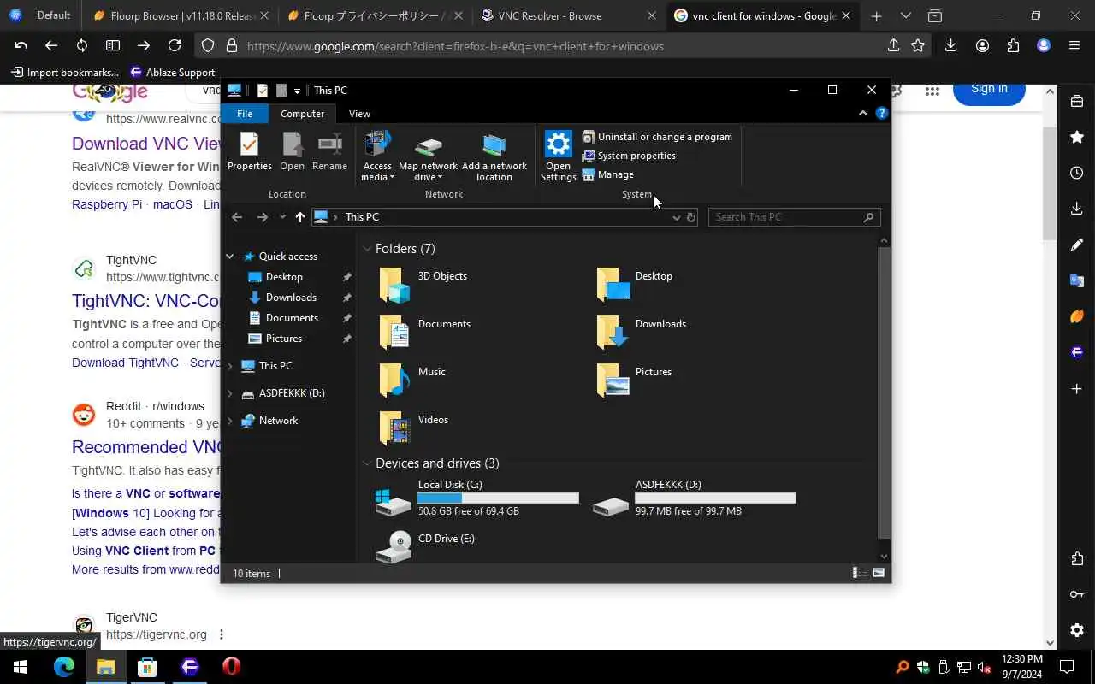Switch to details view layout

point(860,573)
